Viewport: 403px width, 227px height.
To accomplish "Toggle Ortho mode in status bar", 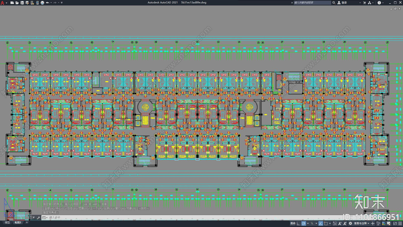I will (x=298, y=223).
